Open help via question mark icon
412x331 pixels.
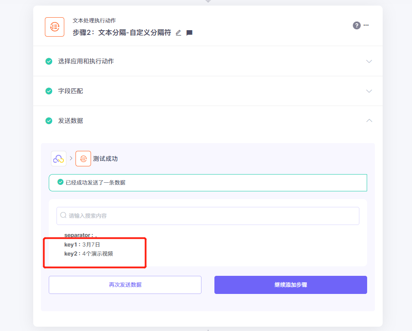[356, 25]
